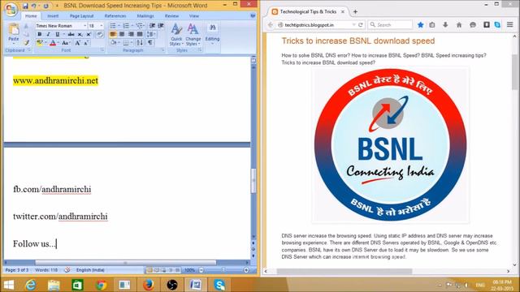Click the Text Highlight Color button
The width and height of the screenshot is (520, 292).
pos(40,43)
